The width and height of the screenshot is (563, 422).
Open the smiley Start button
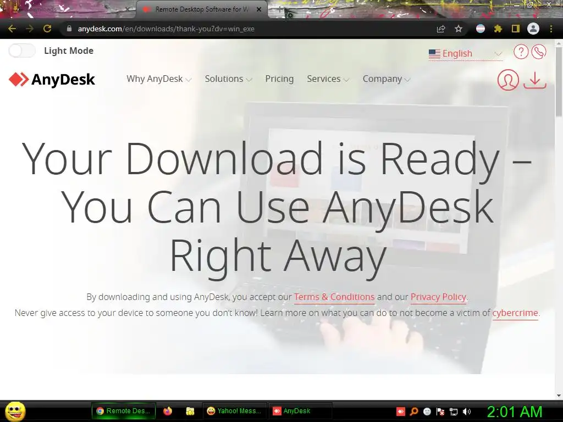[15, 412]
